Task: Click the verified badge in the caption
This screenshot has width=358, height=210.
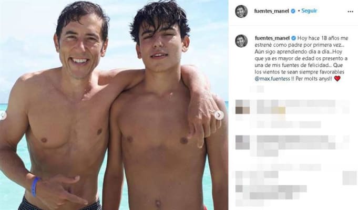Action: point(293,38)
